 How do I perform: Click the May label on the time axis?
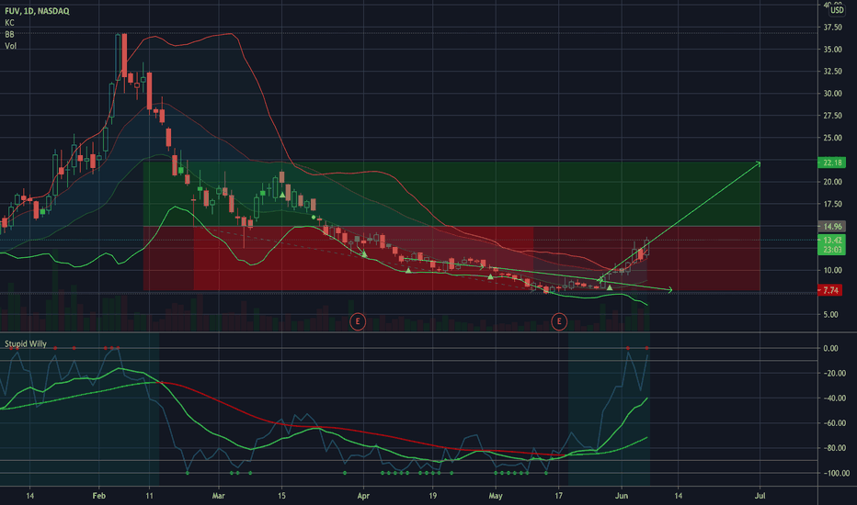[496, 496]
